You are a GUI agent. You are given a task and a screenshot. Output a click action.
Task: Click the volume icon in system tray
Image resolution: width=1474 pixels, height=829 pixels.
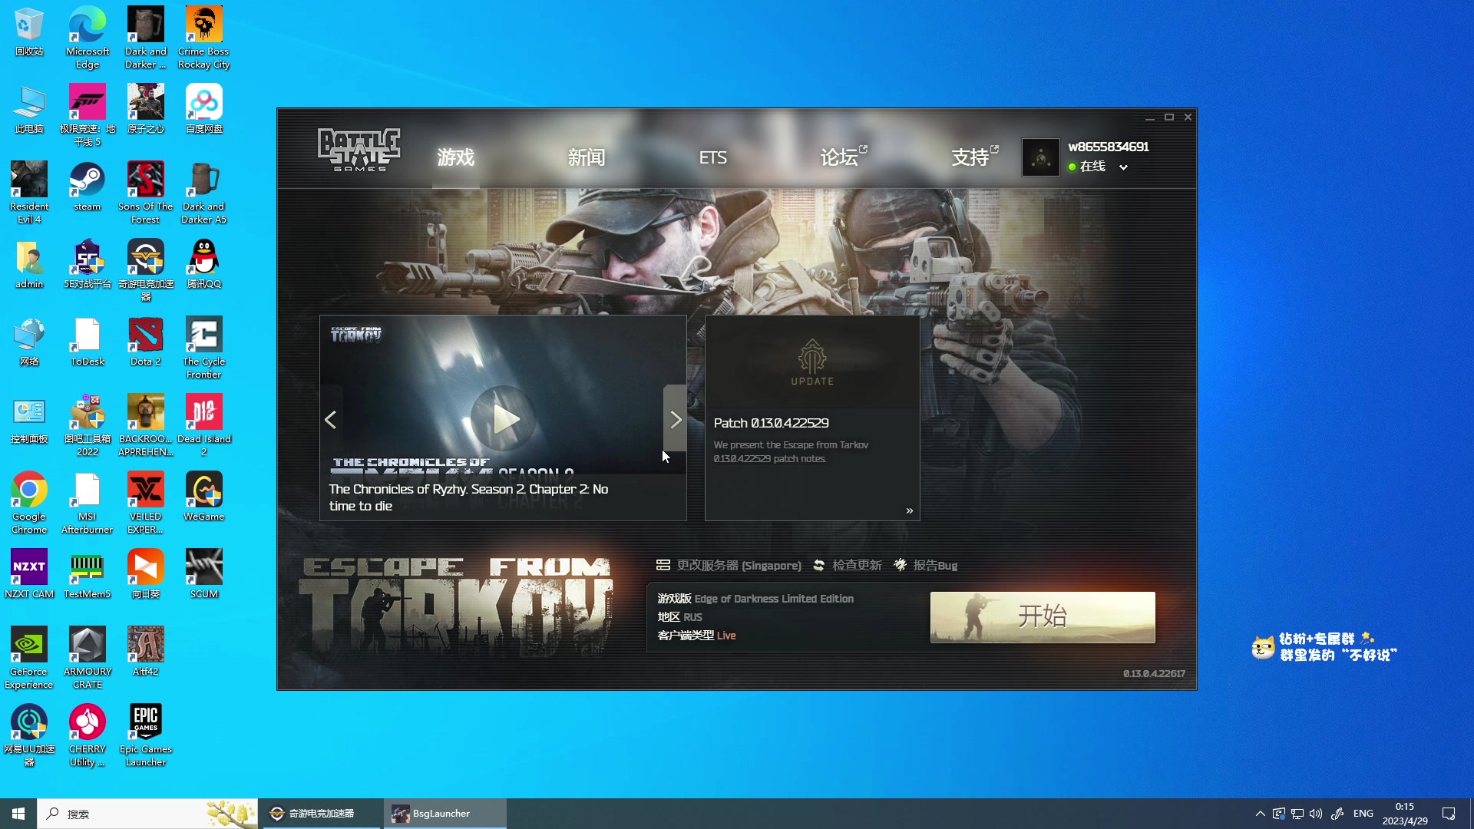coord(1316,814)
